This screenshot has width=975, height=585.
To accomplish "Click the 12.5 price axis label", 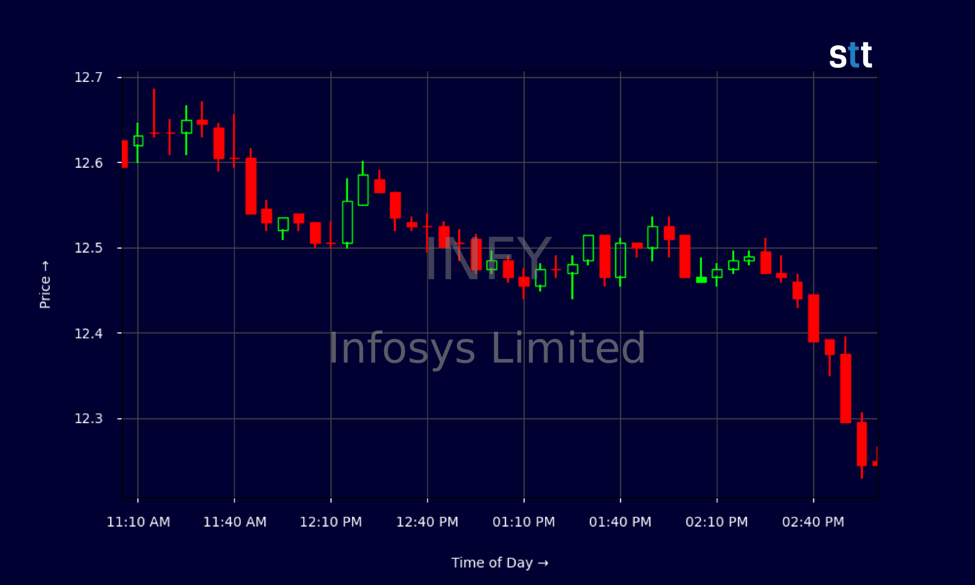I will (x=89, y=248).
